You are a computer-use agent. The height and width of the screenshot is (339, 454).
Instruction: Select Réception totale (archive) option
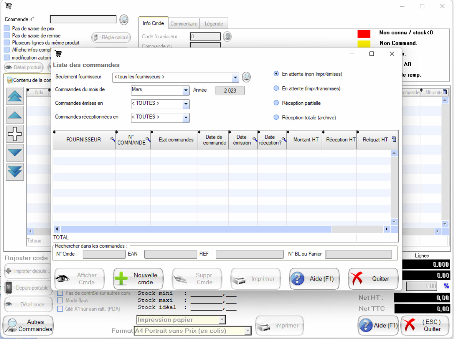(276, 118)
